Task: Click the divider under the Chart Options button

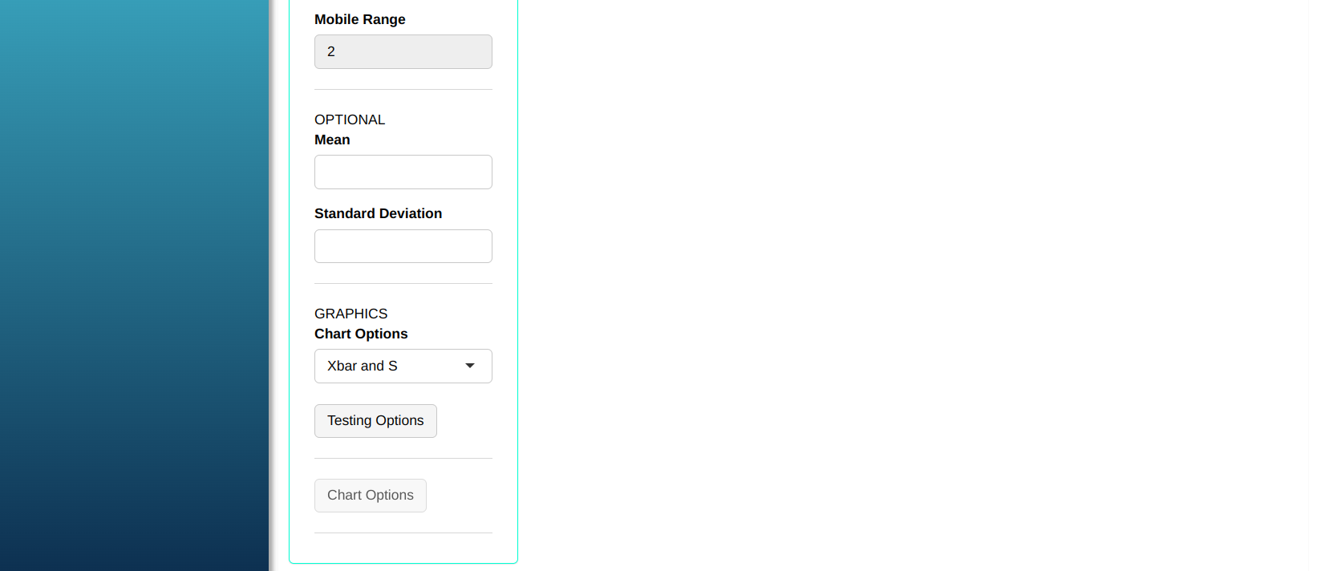Action: pos(403,533)
